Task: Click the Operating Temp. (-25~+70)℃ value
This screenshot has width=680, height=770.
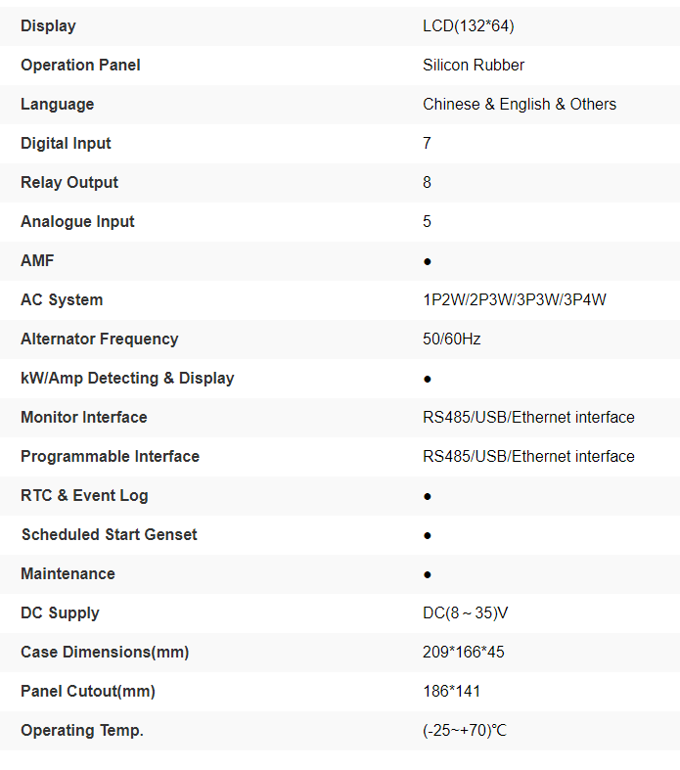Action: click(465, 731)
